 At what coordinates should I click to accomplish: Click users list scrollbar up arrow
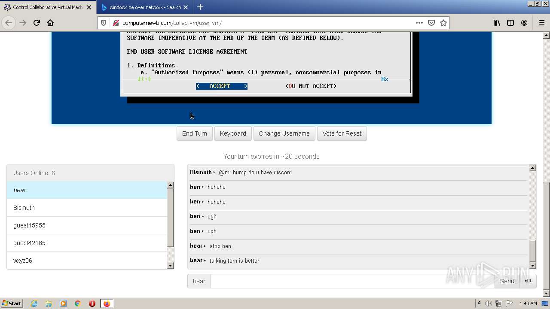pos(171,185)
